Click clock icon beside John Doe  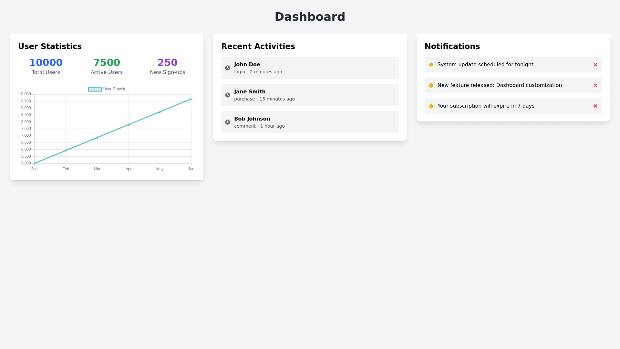click(x=228, y=68)
